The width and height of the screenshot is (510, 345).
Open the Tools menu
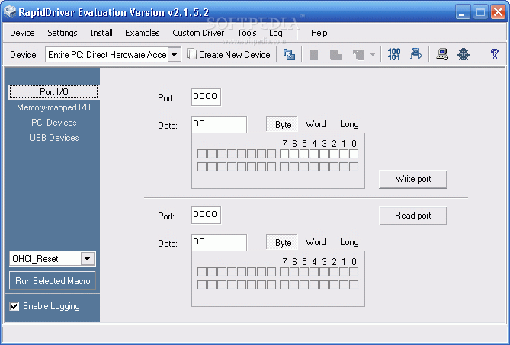pos(246,33)
